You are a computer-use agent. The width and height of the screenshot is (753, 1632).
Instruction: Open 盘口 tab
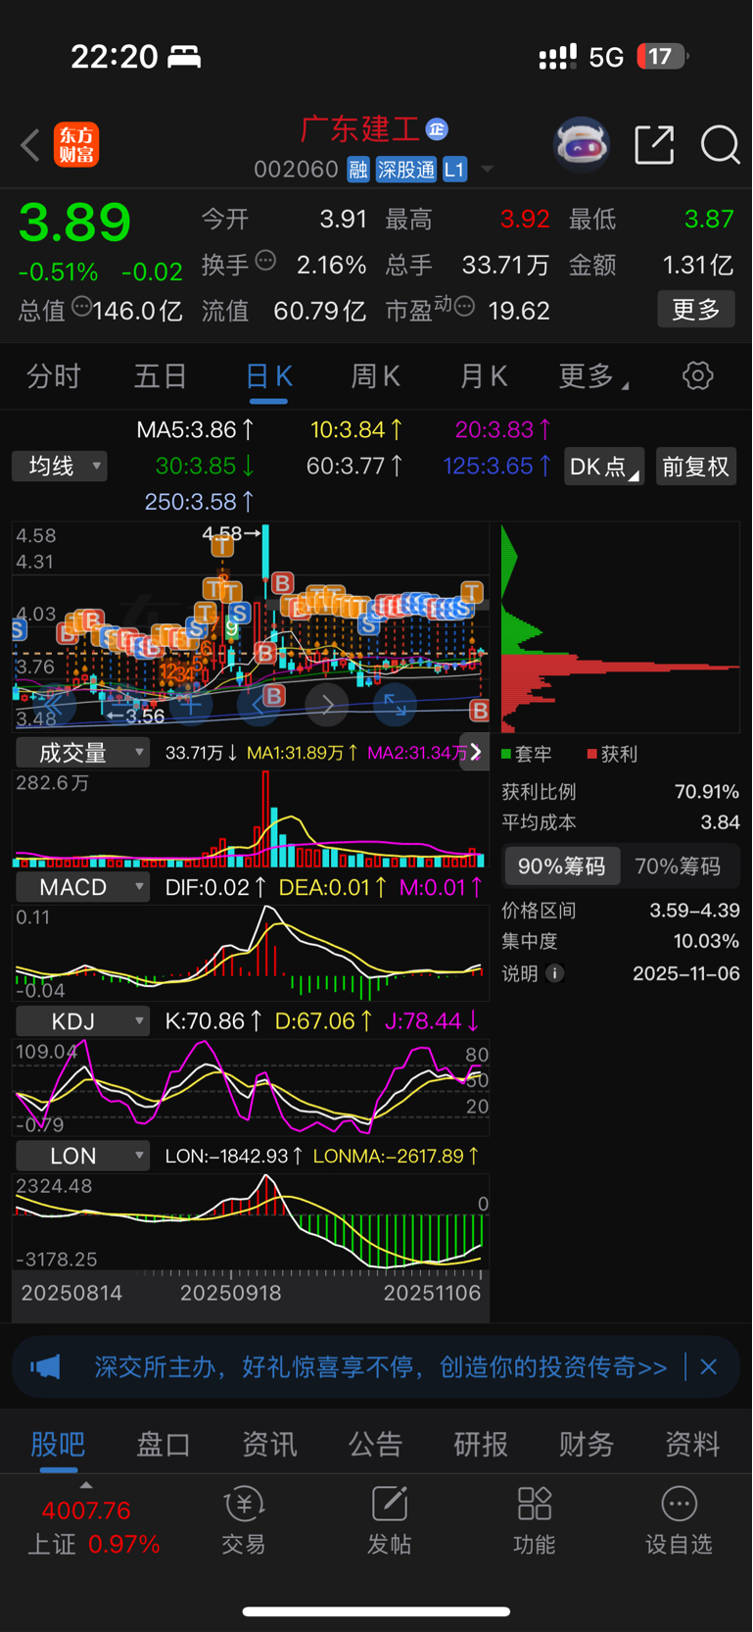pos(164,1444)
